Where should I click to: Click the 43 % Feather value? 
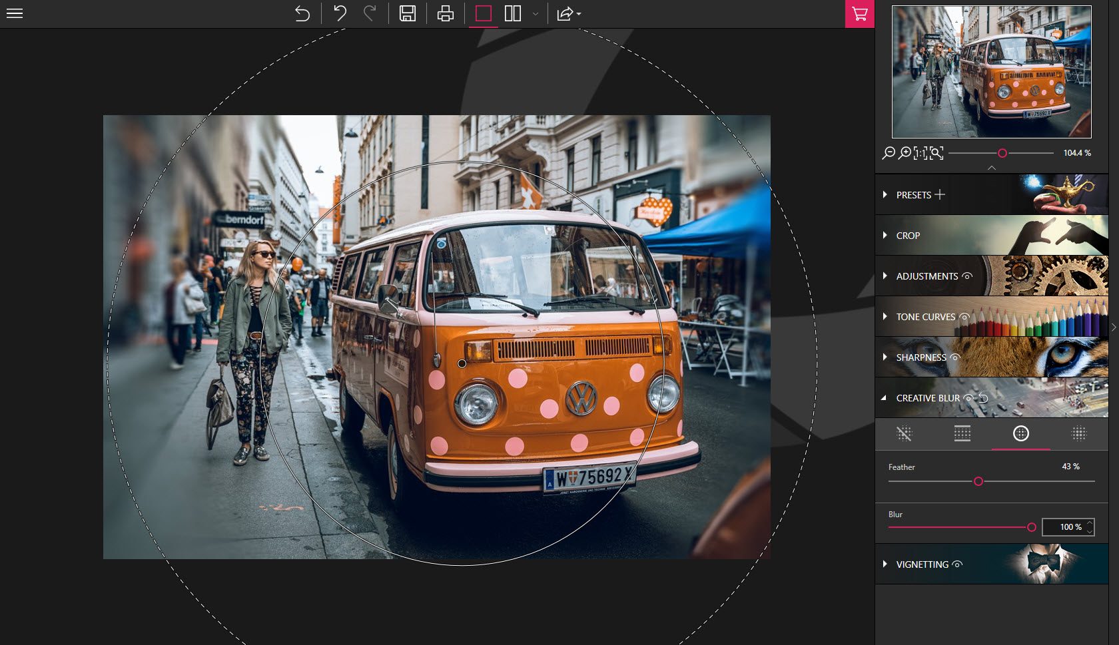coord(1070,467)
